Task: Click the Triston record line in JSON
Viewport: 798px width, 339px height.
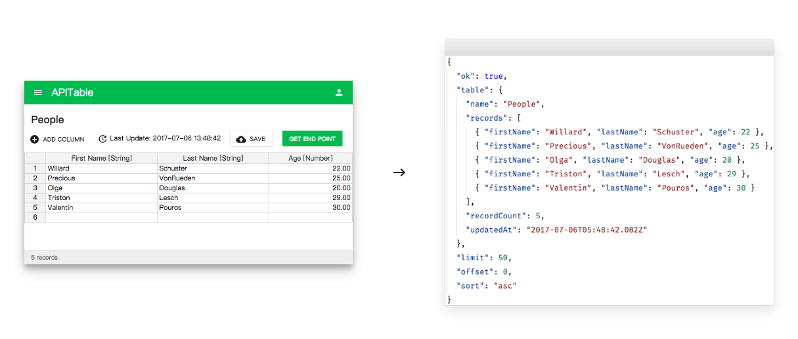Action: [612, 174]
